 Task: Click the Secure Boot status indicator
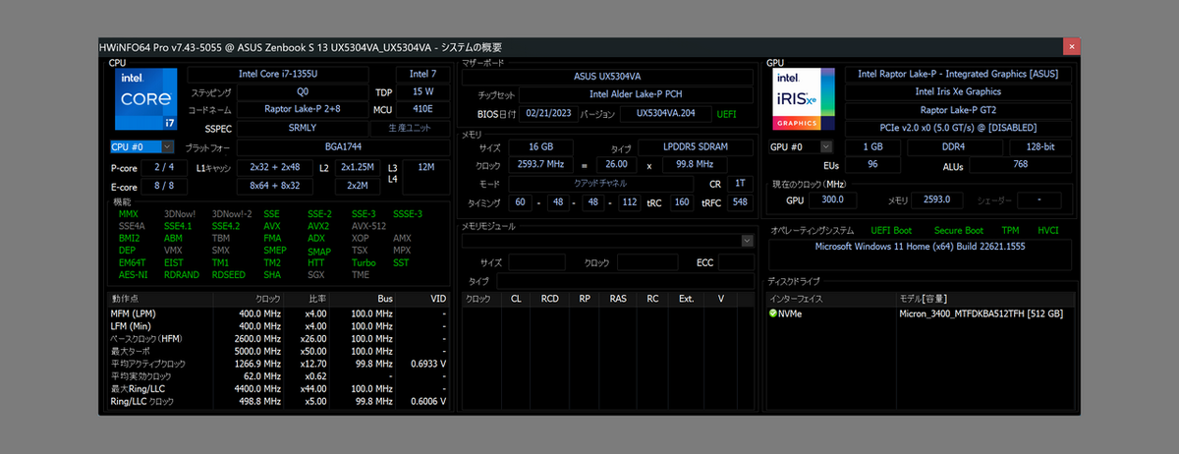957,230
